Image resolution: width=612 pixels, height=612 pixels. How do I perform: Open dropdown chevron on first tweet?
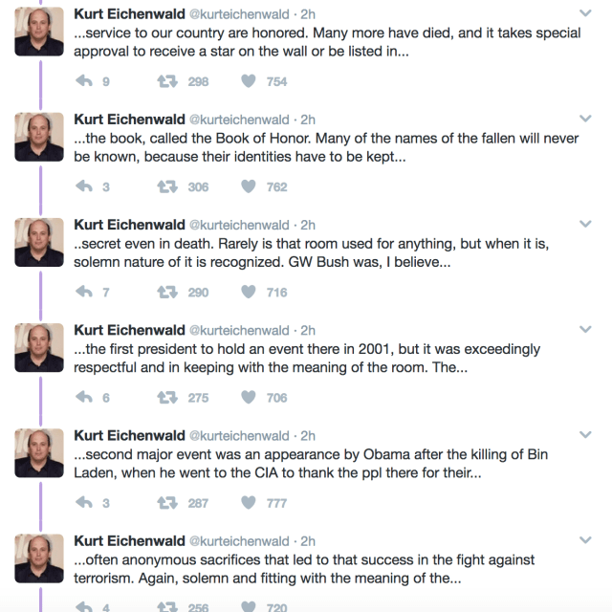[x=585, y=13]
